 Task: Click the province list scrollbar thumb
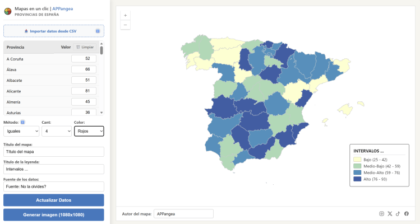101,50
